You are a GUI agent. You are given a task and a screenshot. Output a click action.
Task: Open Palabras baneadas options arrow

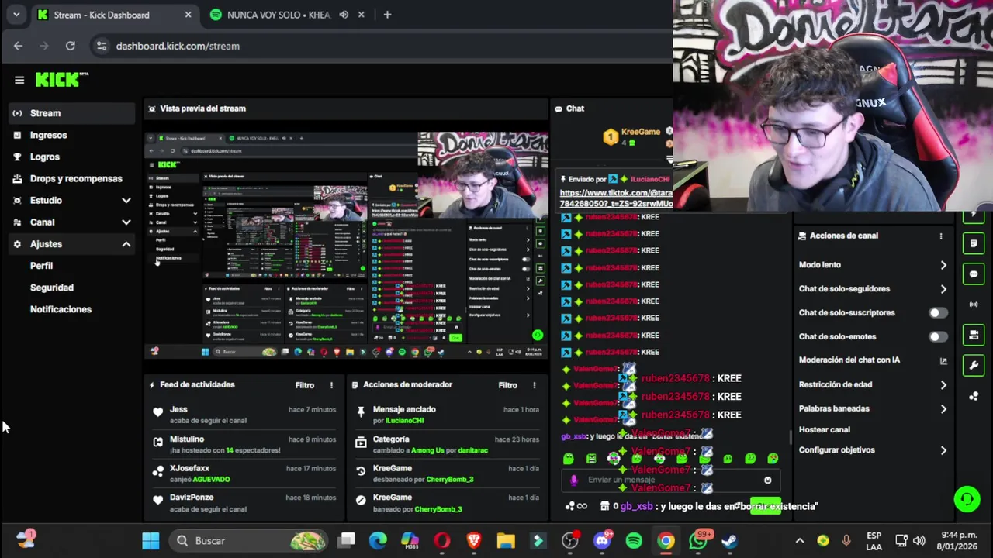tap(943, 408)
